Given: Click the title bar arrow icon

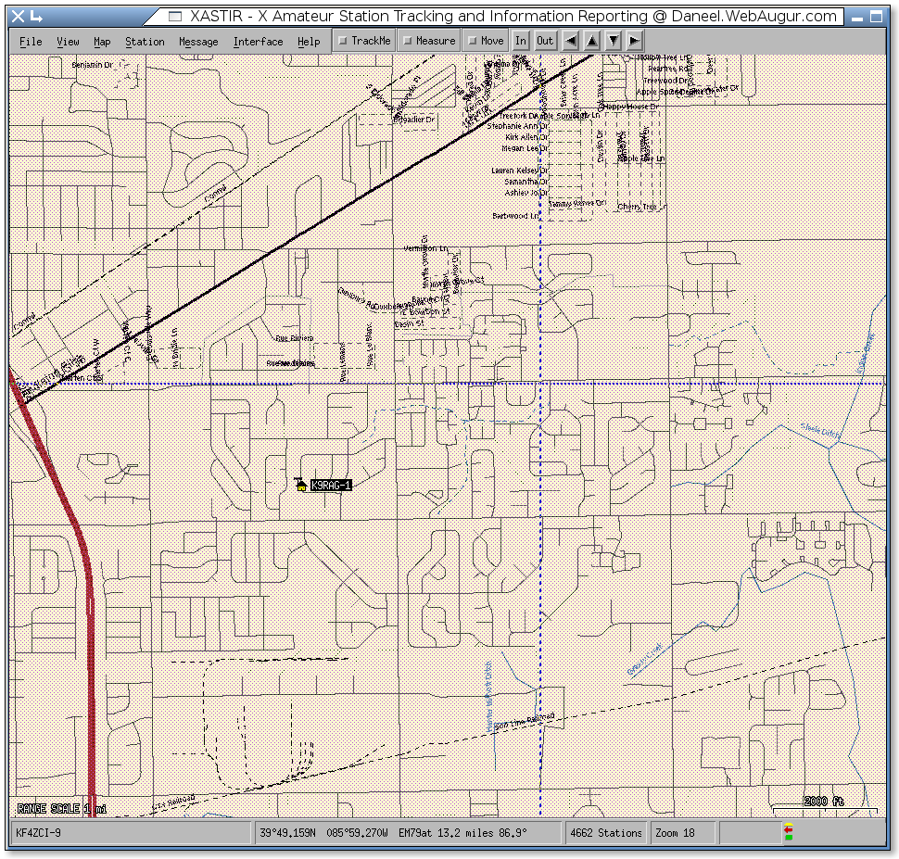Looking at the screenshot, I should (x=37, y=16).
